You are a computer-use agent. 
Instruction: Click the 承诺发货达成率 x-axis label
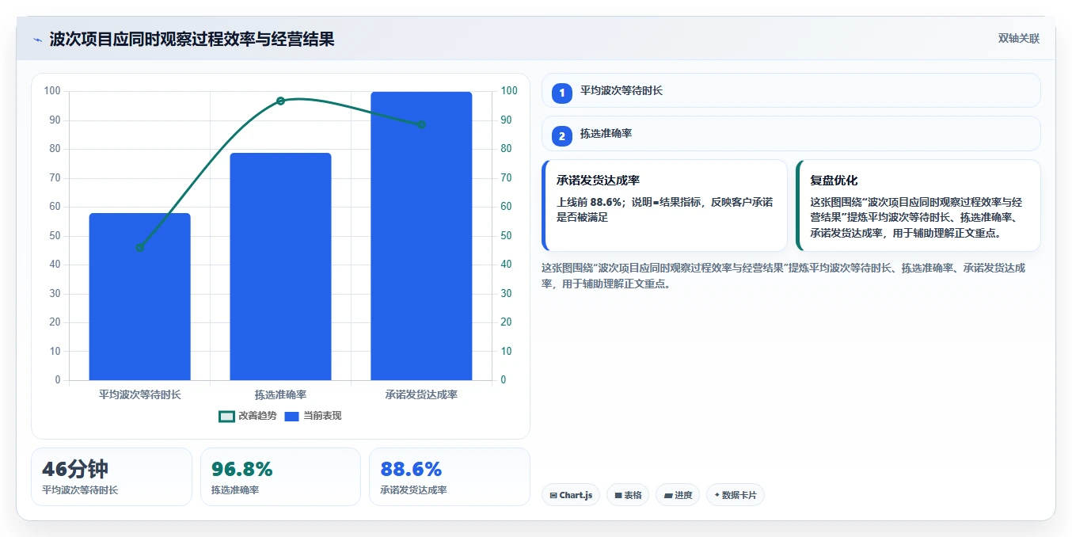click(421, 394)
